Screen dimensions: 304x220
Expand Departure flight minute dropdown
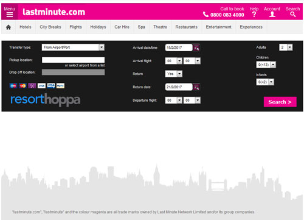(192, 100)
